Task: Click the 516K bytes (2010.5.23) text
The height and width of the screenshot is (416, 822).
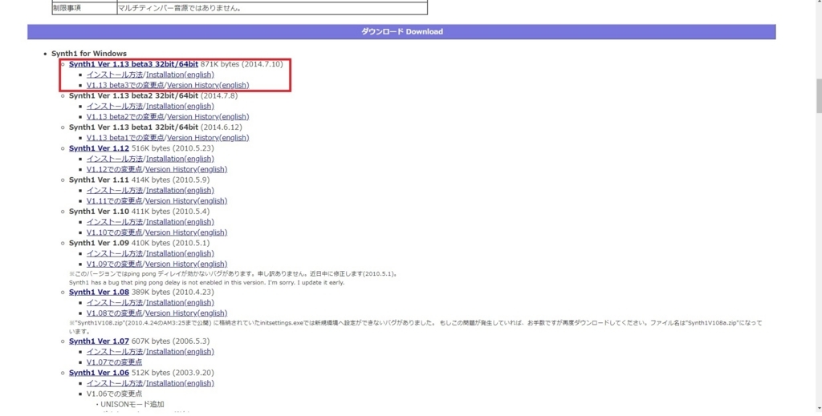Action: pos(173,148)
